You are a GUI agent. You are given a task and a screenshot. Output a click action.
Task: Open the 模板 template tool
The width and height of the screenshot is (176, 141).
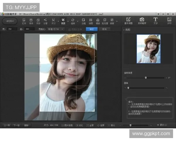(x=98, y=21)
